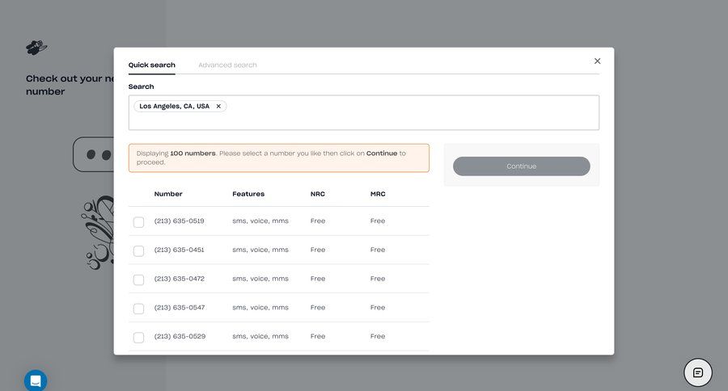Click the Number column header
The width and height of the screenshot is (728, 391).
(x=168, y=194)
